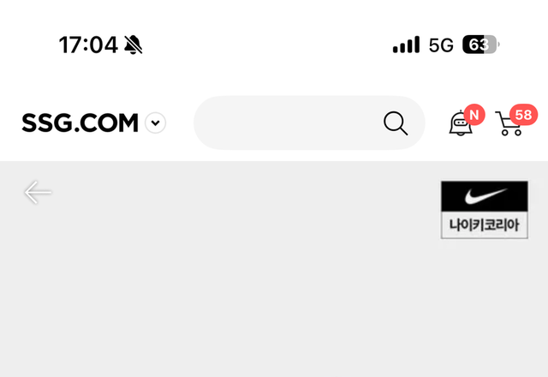548x377 pixels.
Task: Tap the cellular signal bars icon
Action: click(x=406, y=45)
